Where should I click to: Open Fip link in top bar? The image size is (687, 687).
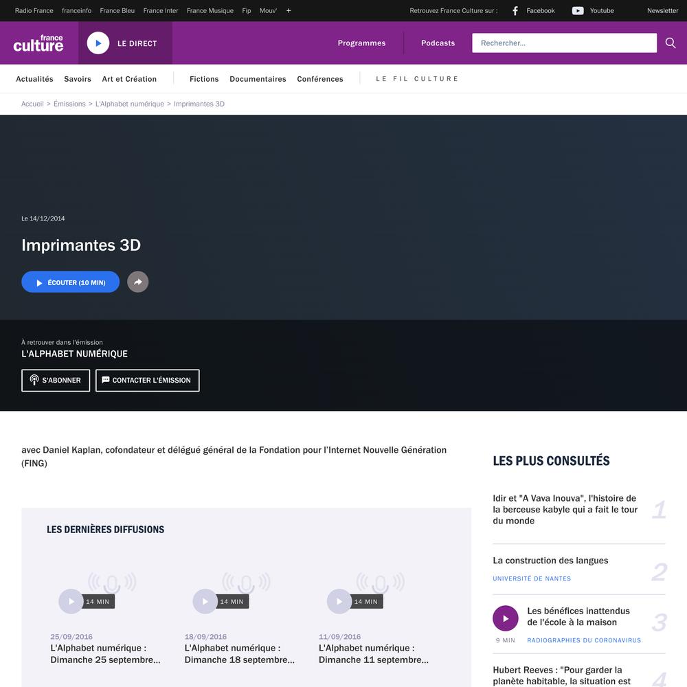247,10
